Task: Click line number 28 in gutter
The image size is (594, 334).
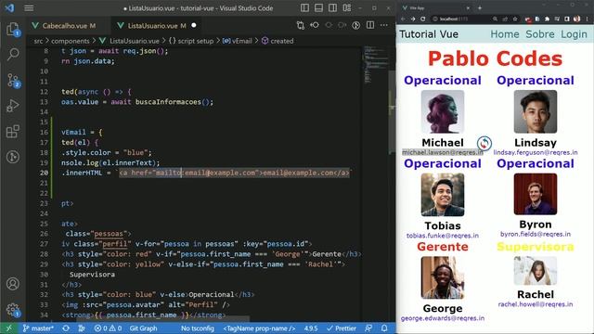Action: pyautogui.click(x=44, y=253)
